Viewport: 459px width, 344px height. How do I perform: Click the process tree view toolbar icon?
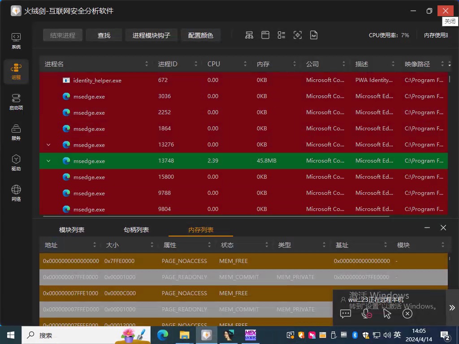(249, 35)
